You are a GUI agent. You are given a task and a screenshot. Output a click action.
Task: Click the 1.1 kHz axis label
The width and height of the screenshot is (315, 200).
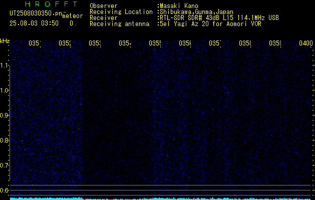[4, 65]
